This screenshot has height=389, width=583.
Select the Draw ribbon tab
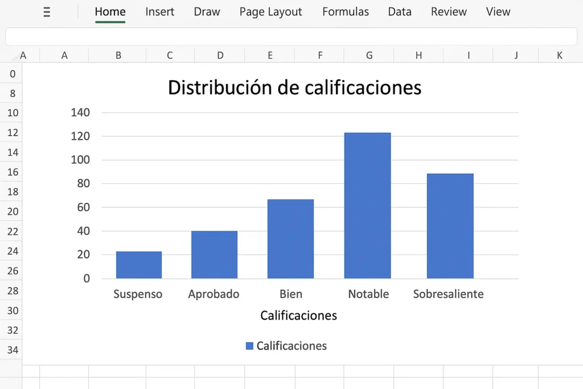(207, 12)
